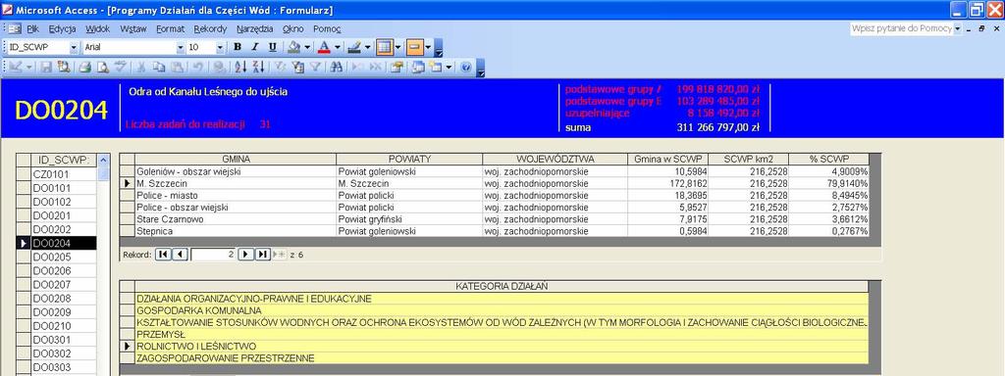Click the Find binoculars icon
The image size is (1005, 376).
(x=336, y=67)
